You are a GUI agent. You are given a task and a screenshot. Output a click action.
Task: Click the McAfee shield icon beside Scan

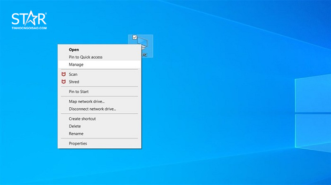tap(63, 74)
